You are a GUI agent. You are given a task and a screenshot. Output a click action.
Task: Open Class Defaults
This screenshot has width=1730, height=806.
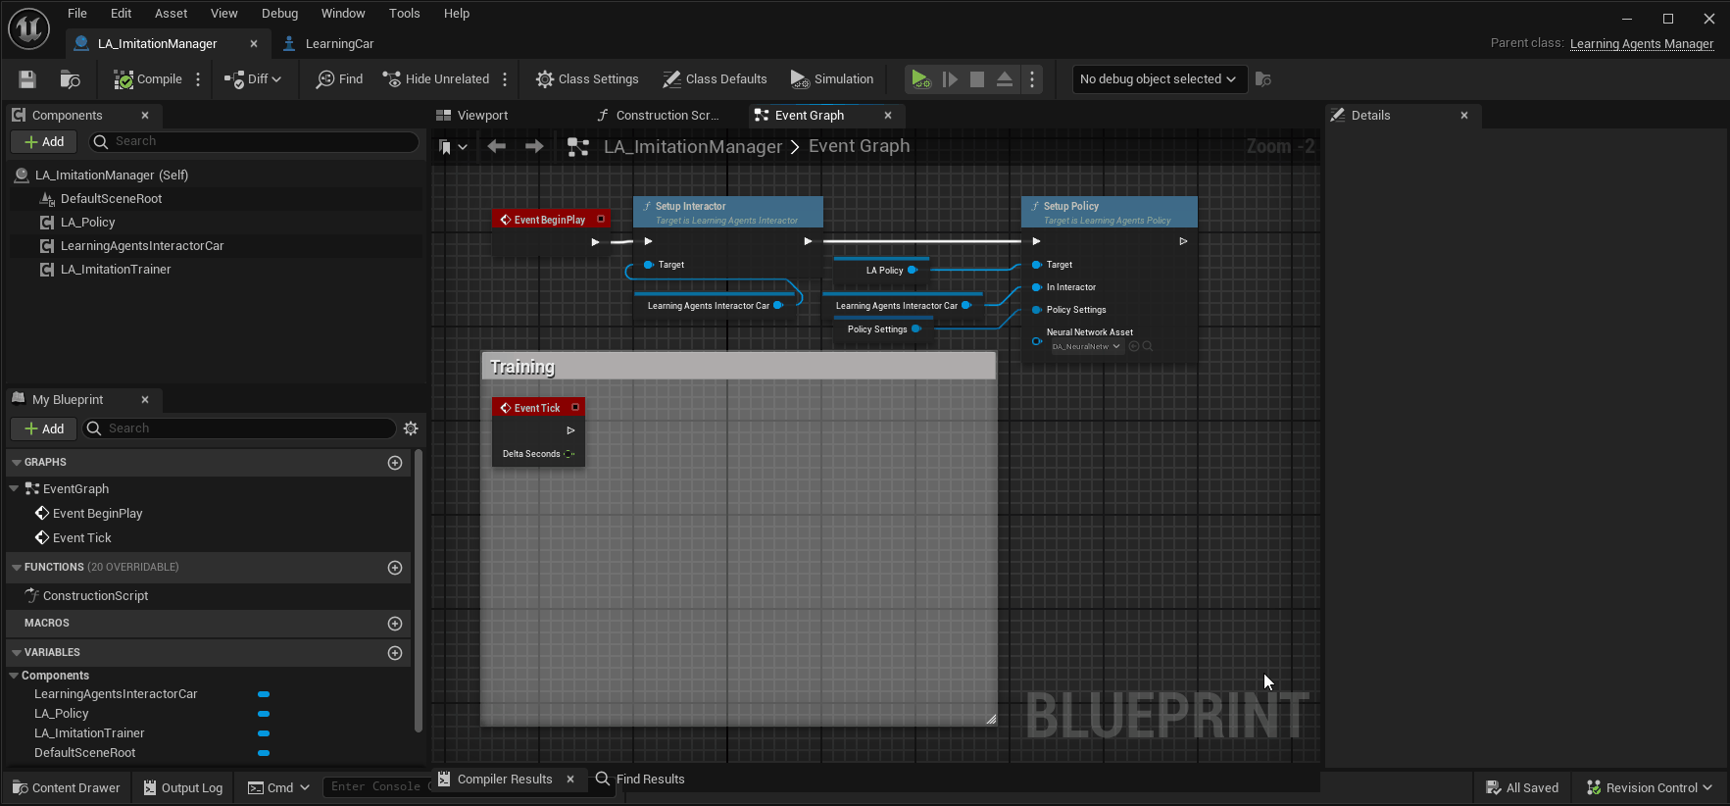tap(715, 79)
